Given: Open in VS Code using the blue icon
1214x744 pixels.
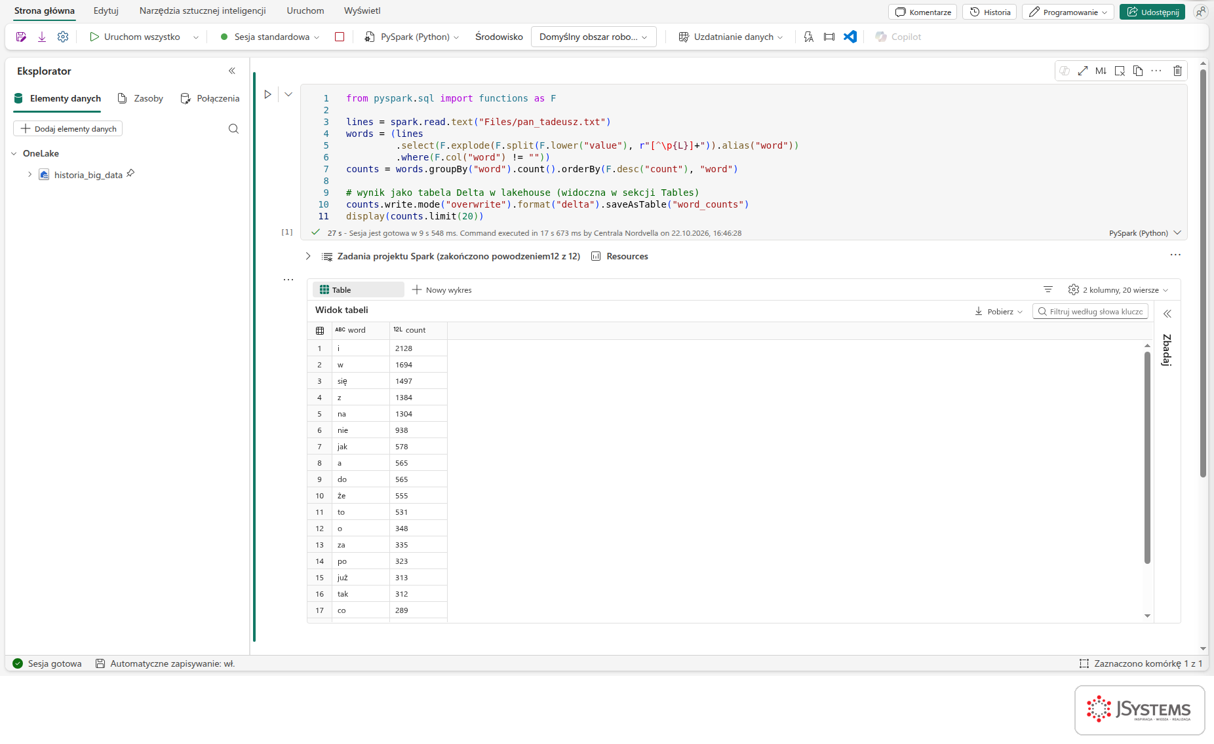Looking at the screenshot, I should pyautogui.click(x=850, y=37).
